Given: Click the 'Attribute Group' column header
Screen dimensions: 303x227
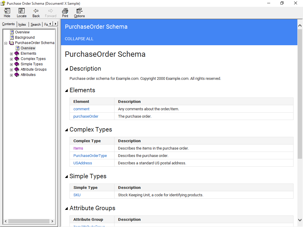Looking at the screenshot, I should coord(92,220).
